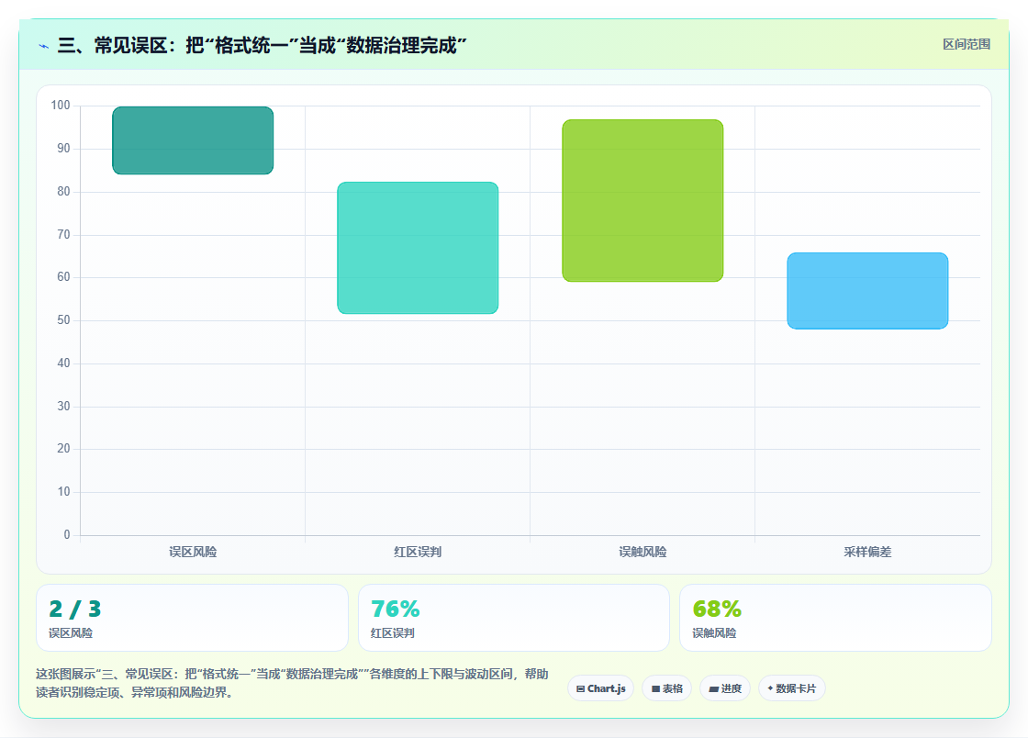This screenshot has height=738, width=1028.
Task: Select the green 误触风险 range bar
Action: click(642, 200)
